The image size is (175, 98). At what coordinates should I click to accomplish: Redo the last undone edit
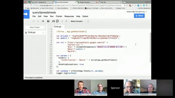38,21
